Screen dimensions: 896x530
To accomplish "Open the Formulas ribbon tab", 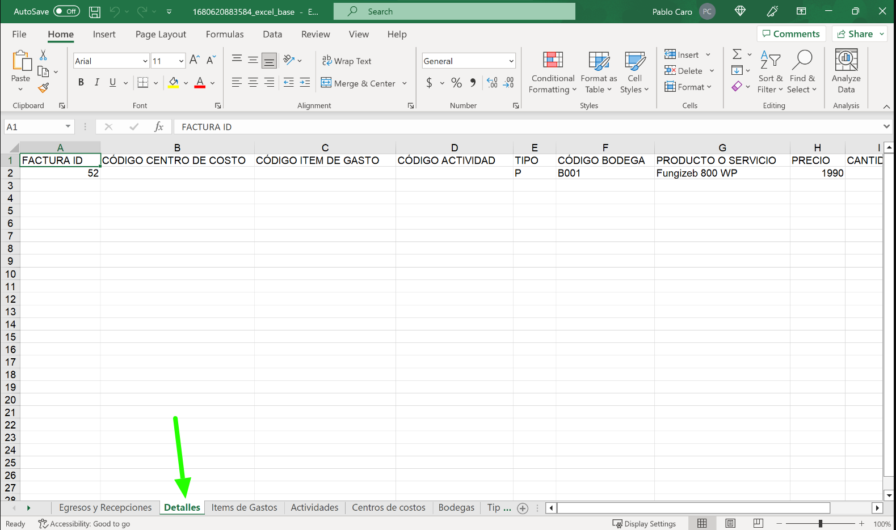I will pyautogui.click(x=224, y=35).
